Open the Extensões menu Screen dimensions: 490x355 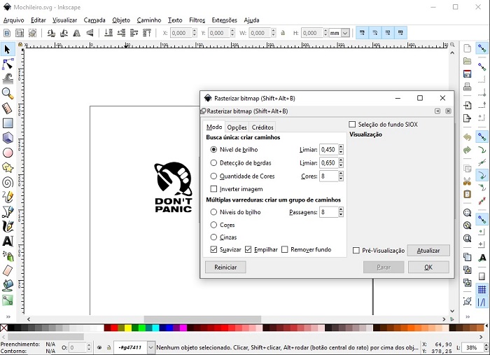tap(225, 20)
